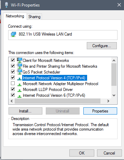Viewport: 124px width, 160px height.
Task: Uncheck the QoS Packet Scheduler checkbox
Action: click(13, 72)
